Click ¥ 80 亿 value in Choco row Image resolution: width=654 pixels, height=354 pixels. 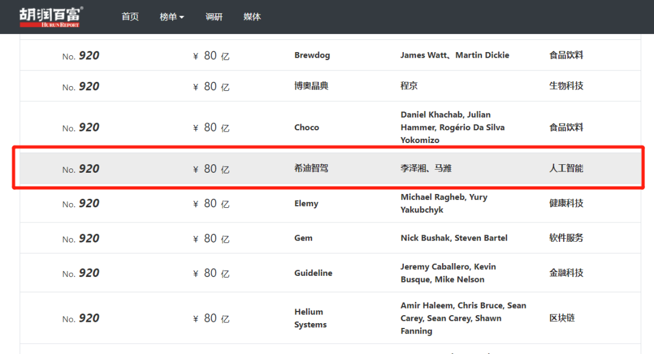211,127
